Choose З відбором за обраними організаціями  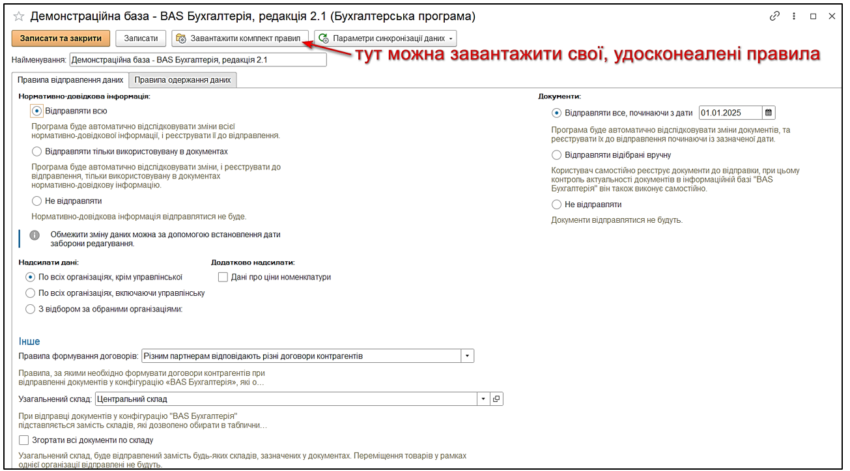(30, 309)
